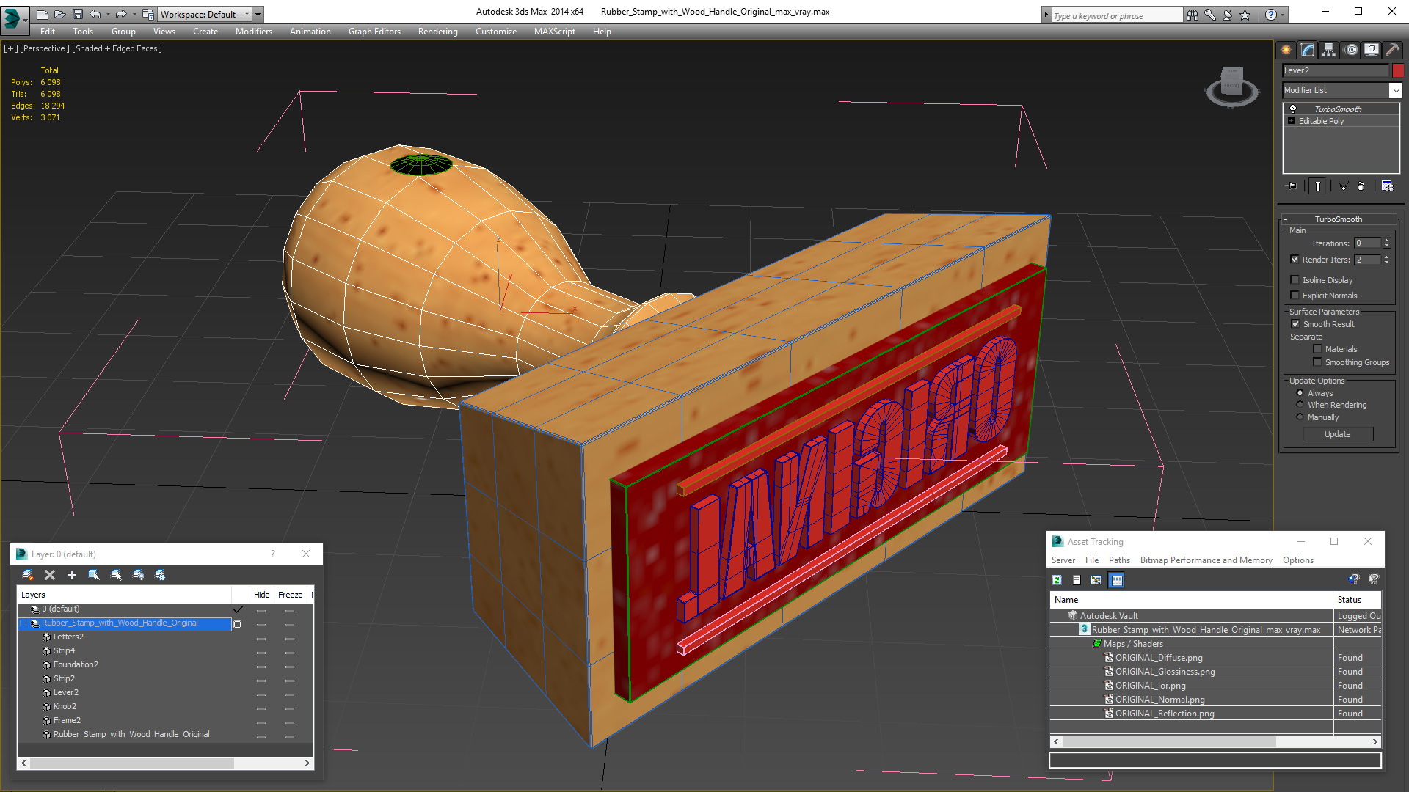Screen dimensions: 1409x792
Task: Open Bitmap Performance and Memory menu
Action: point(1206,560)
